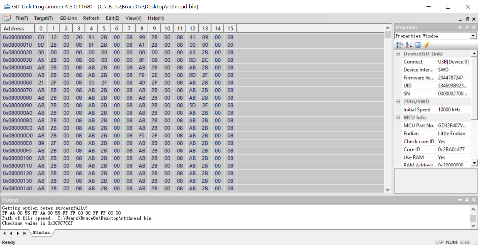Viewport: 478px width, 245px height.
Task: Click the Checksum value line in Output
Action: click(37, 223)
